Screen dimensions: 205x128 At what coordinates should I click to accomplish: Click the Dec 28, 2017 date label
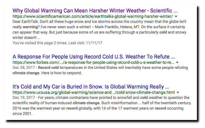coord(24,68)
